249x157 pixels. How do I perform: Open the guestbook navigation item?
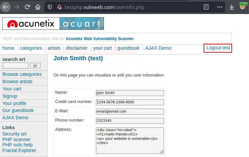coord(128,48)
